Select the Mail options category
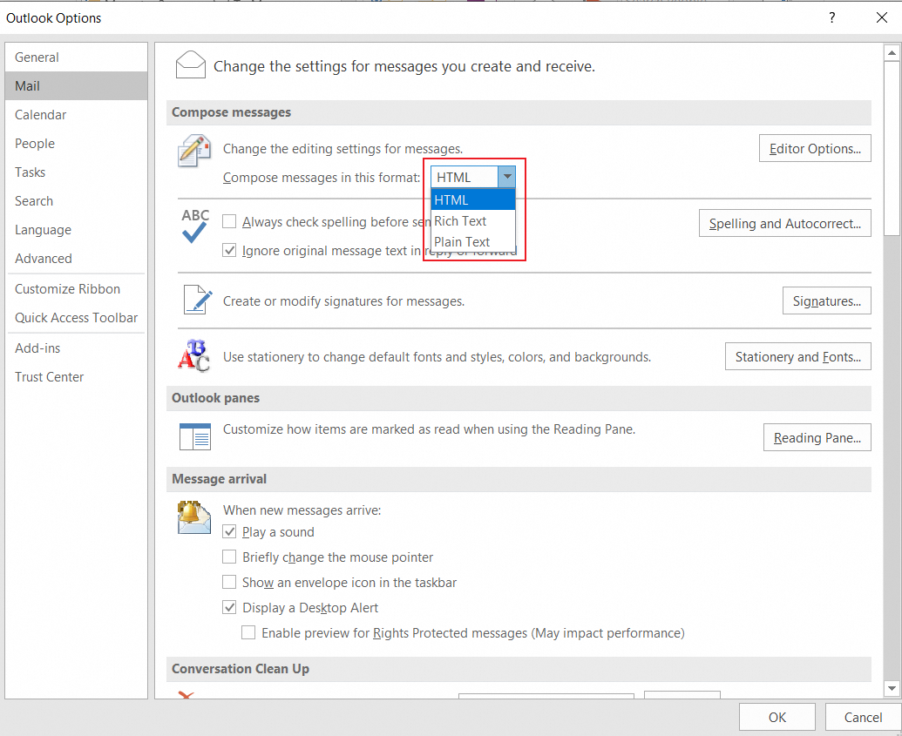Viewport: 902px width, 736px height. point(76,85)
